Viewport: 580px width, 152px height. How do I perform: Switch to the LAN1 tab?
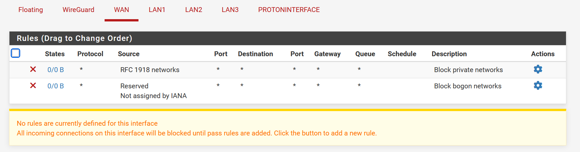[x=157, y=10]
